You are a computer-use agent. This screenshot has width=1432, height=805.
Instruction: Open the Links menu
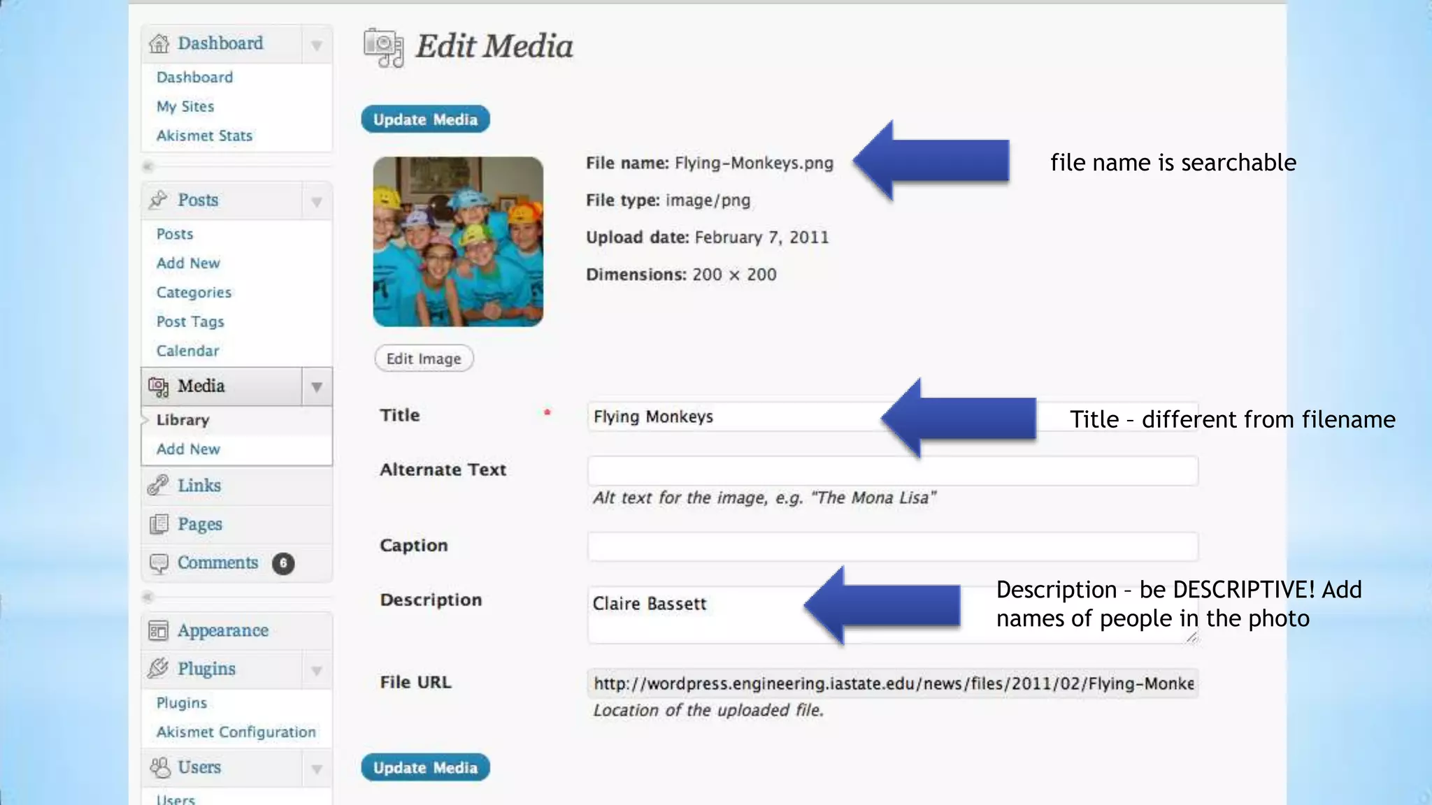[x=199, y=485]
